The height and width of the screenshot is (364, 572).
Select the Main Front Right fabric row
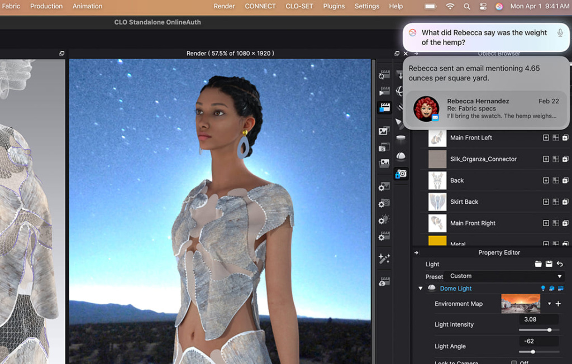click(495, 223)
